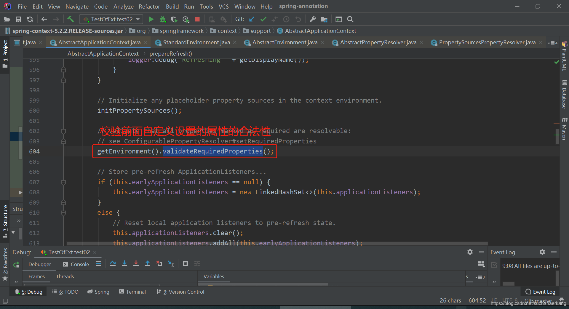Open the Navigate menu
The height and width of the screenshot is (309, 569).
77,6
